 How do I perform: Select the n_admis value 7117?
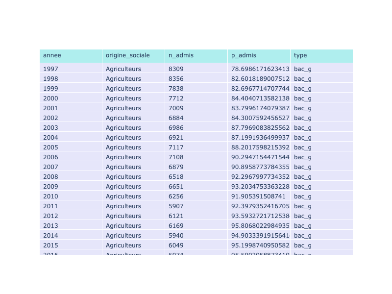tap(176, 147)
